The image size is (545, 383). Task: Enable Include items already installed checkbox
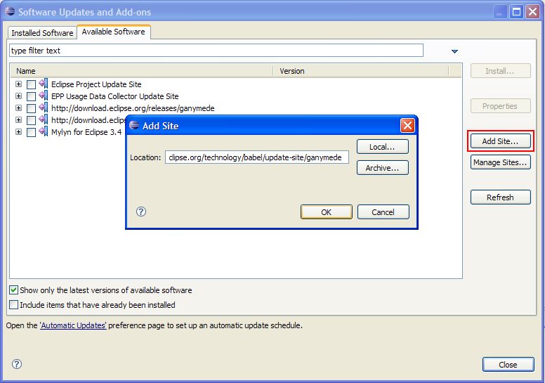tap(13, 305)
